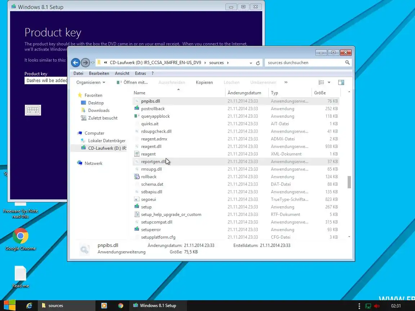415x311 pixels.
Task: Select the reagent XML document icon
Action: (137, 154)
